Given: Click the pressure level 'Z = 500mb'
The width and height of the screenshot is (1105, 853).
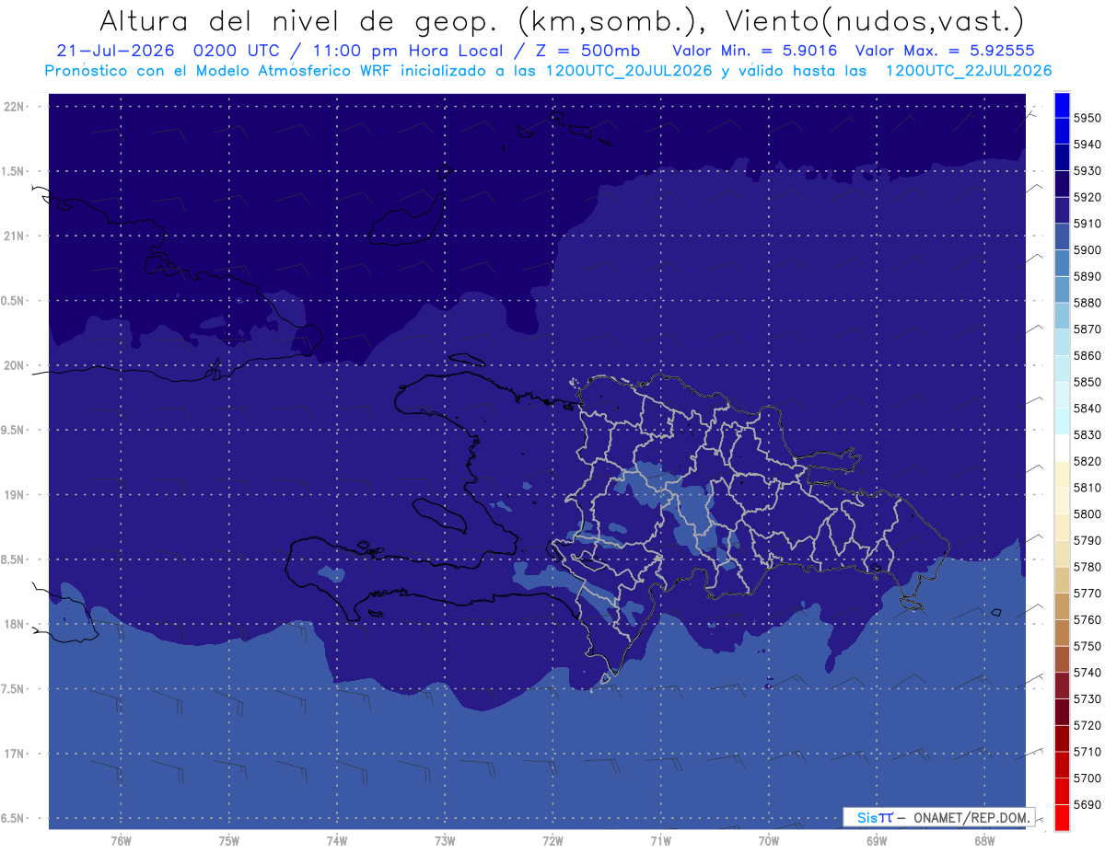Looking at the screenshot, I should 584,51.
